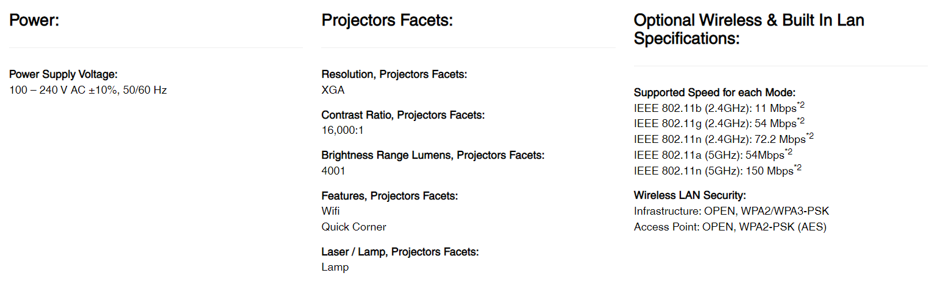Click the Wireless LAN Security label
Viewport: 929px width, 298px height.
point(689,195)
